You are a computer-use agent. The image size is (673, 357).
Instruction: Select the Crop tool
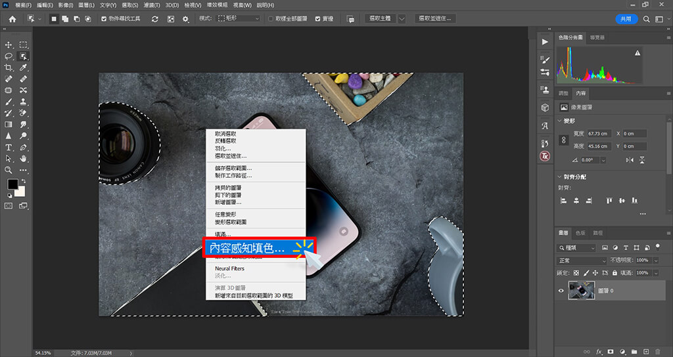tap(8, 68)
